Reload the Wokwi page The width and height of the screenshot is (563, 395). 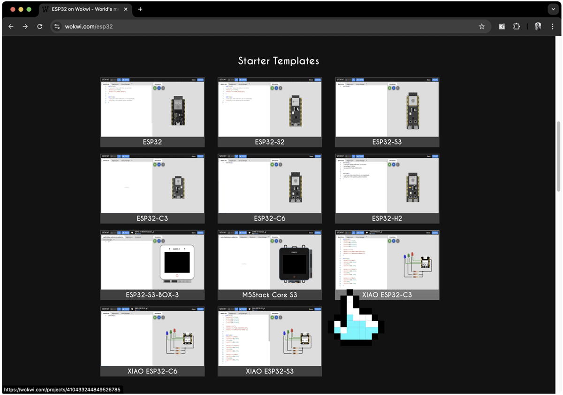(40, 26)
